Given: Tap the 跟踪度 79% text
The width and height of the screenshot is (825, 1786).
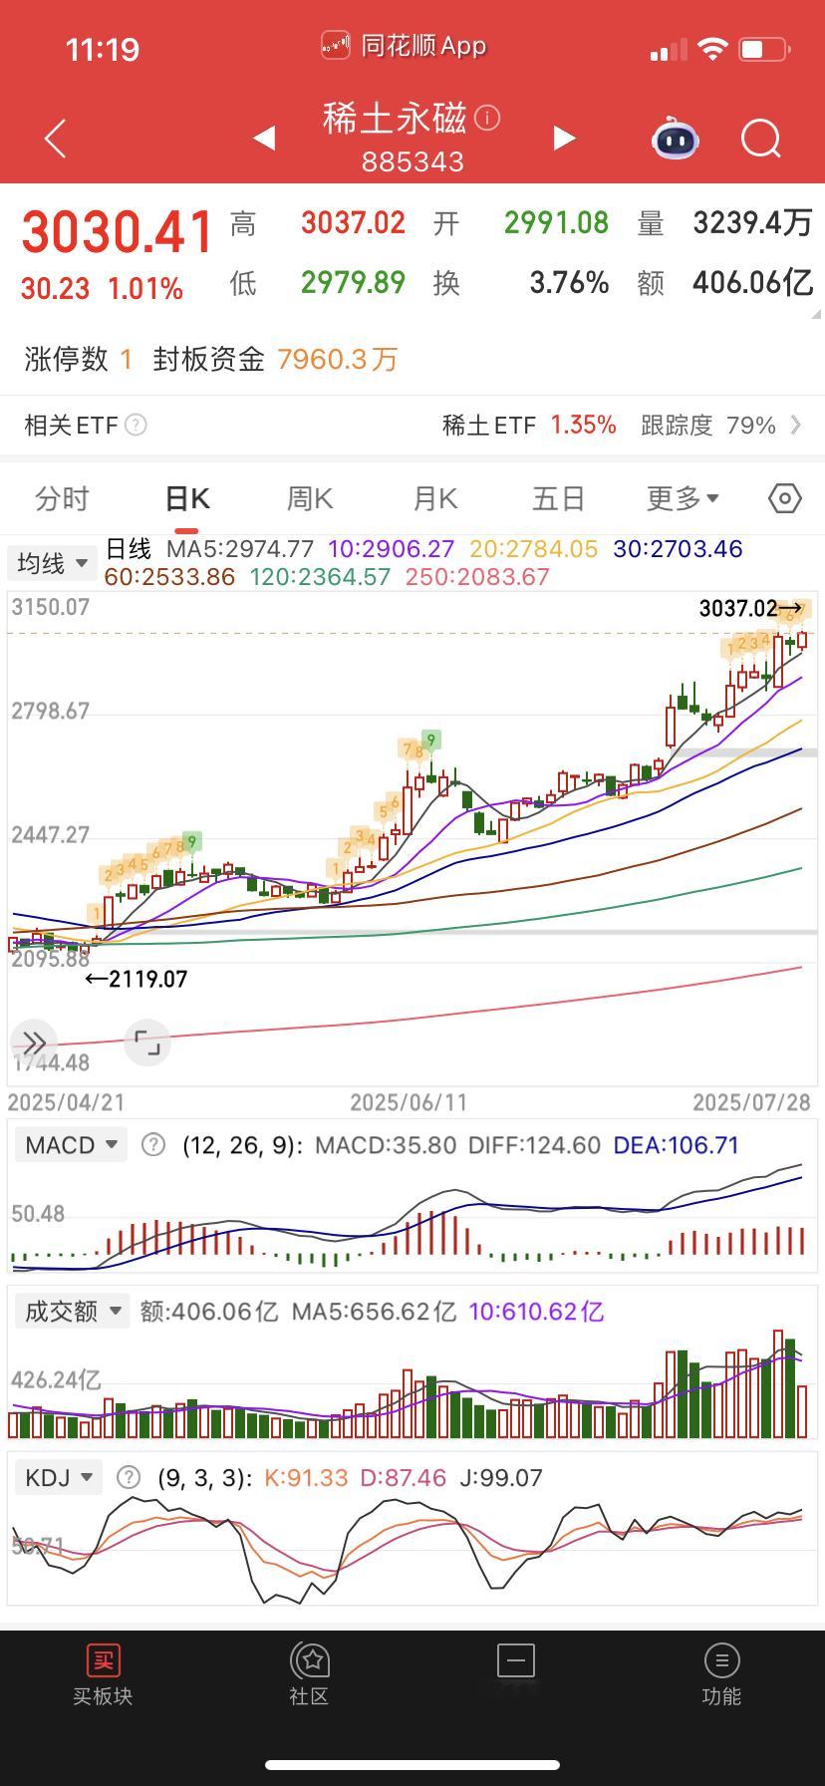Looking at the screenshot, I should pos(708,426).
